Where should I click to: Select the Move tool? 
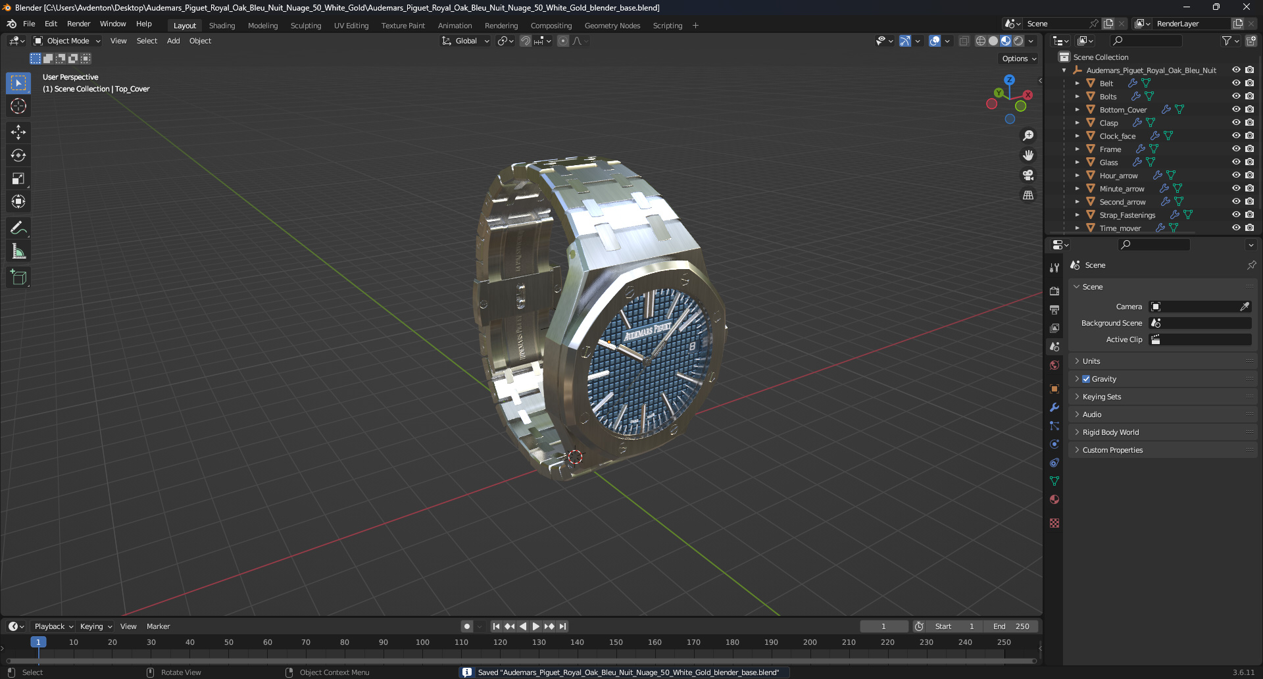[18, 132]
